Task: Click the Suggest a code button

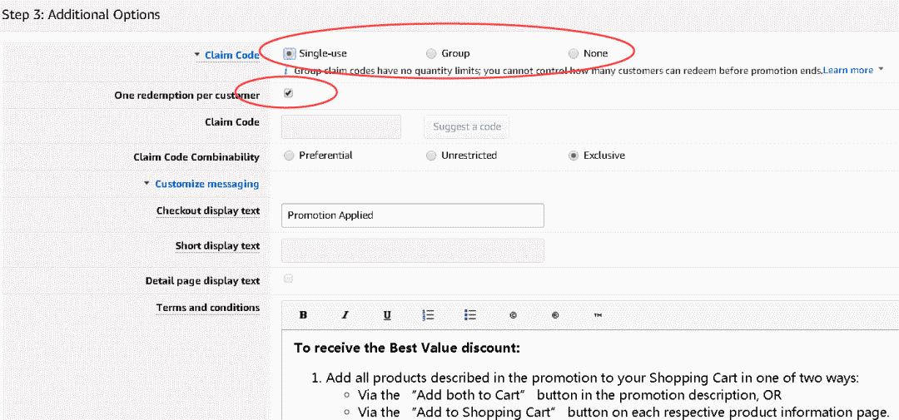Action: [x=467, y=126]
